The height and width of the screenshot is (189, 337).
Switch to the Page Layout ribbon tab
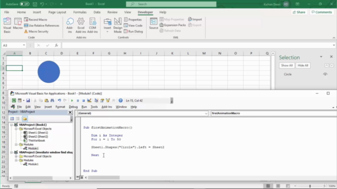[57, 12]
